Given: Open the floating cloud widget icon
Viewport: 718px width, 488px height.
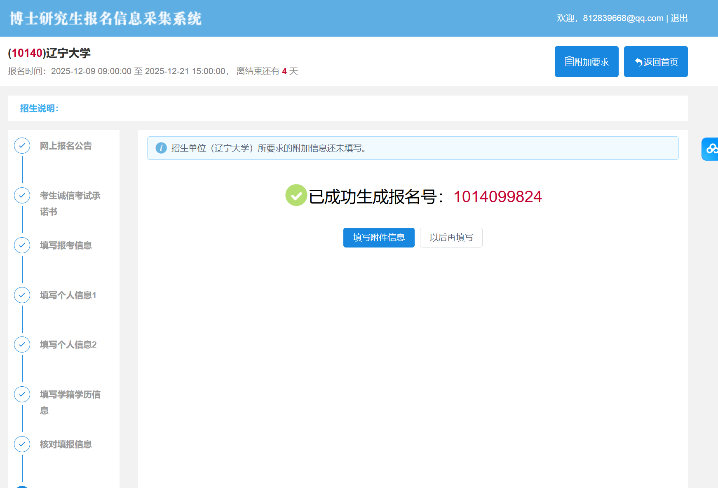Looking at the screenshot, I should [x=711, y=149].
